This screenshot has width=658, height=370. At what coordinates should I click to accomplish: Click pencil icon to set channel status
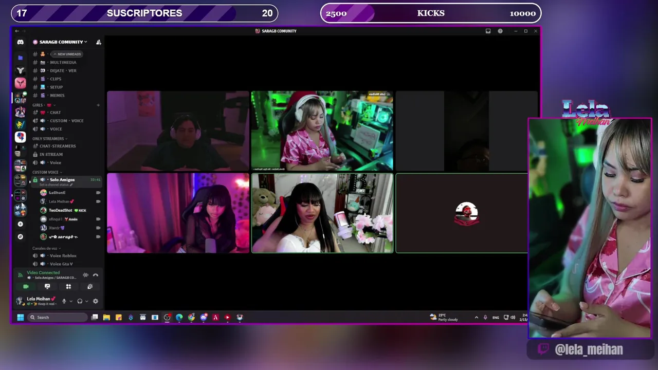tap(72, 184)
